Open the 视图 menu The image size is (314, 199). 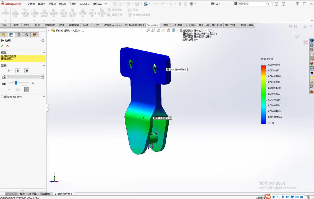click(x=52, y=4)
